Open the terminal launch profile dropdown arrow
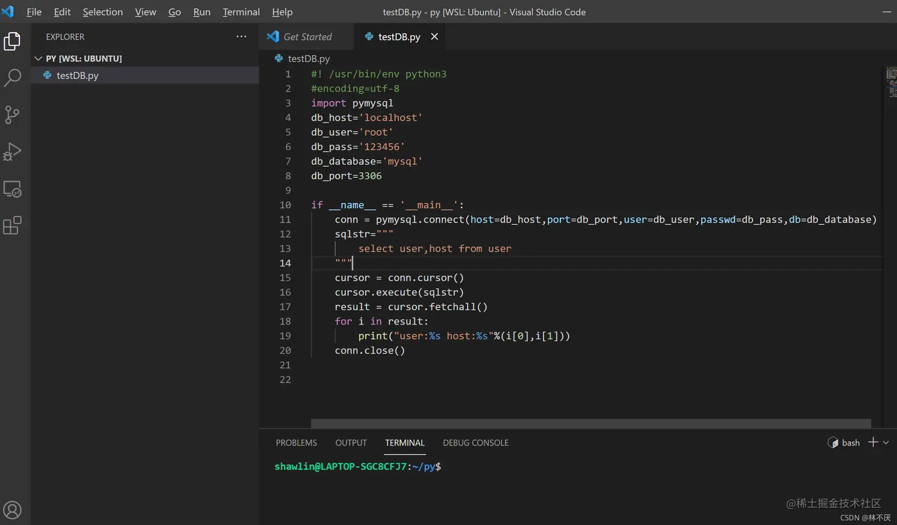This screenshot has width=897, height=525. point(886,443)
